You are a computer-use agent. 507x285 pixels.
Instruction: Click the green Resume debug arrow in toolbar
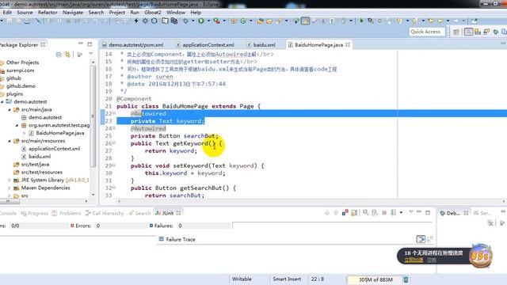361,21
